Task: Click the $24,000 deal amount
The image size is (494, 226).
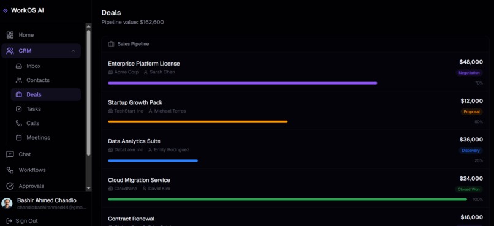Action: 471,179
